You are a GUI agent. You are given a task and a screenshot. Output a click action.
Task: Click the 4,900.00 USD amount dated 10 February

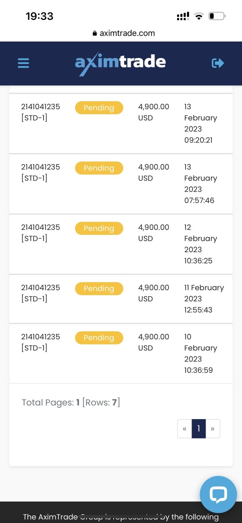[153, 342]
